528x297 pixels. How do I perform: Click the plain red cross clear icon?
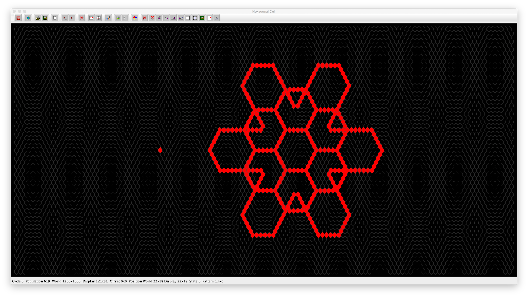point(82,18)
